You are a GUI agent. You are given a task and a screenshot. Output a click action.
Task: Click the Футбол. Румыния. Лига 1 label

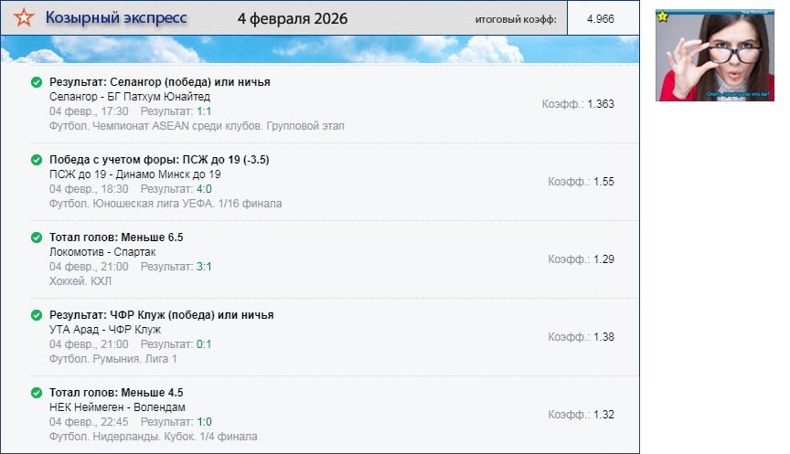[x=112, y=359]
